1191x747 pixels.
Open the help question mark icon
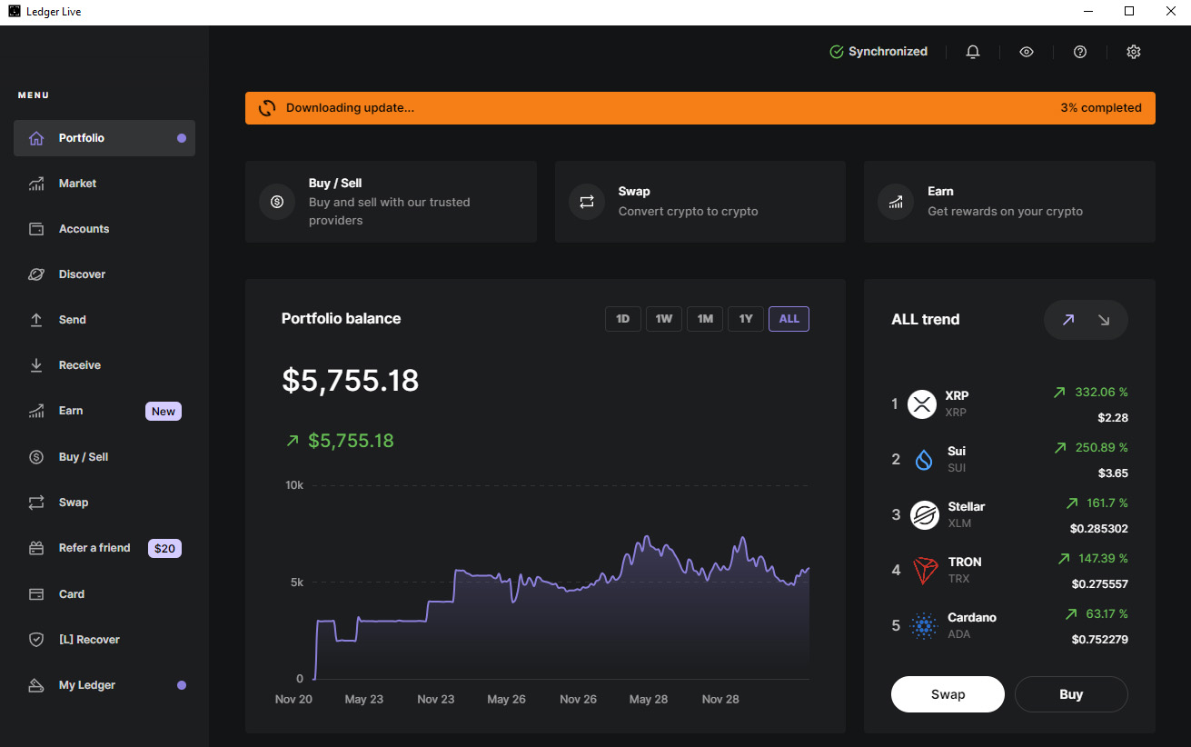click(x=1080, y=52)
